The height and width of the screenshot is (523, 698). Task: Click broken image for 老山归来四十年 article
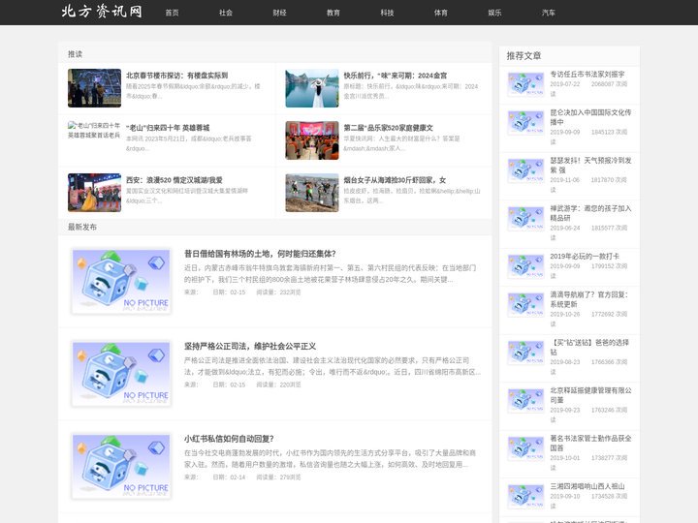point(94,130)
